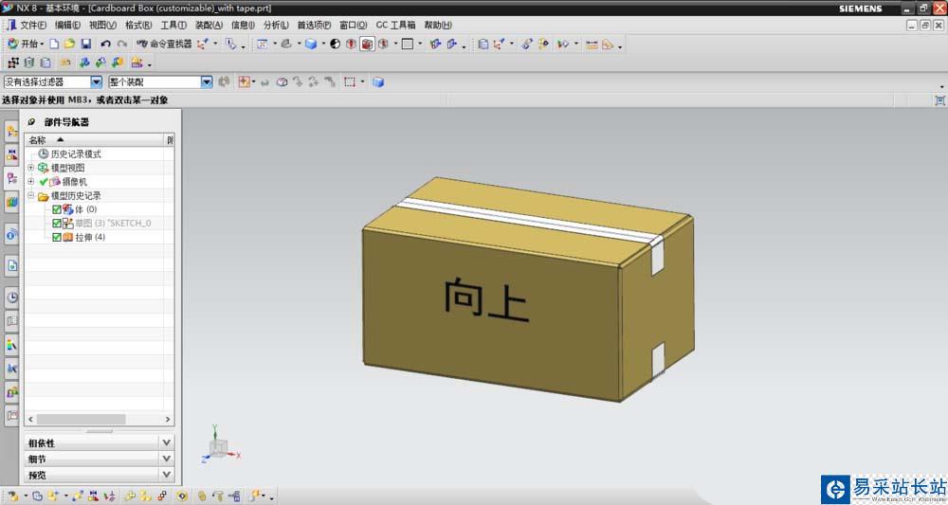Screen dimensions: 948x505
Task: Click the New file icon
Action: [x=54, y=45]
